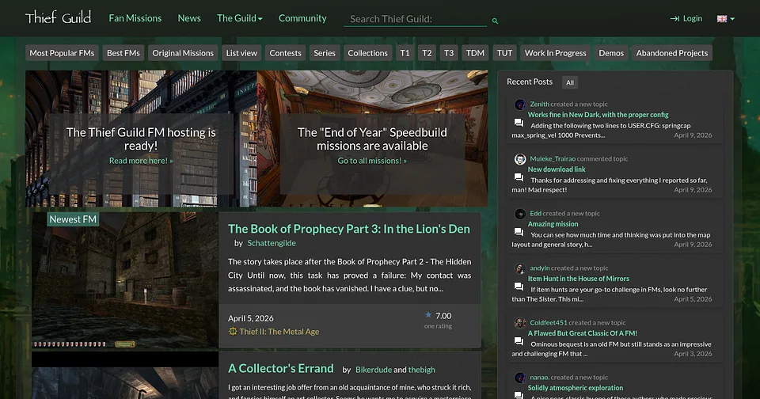Click comment icon beside A Flawed But Great post
760x399 pixels.
(x=519, y=341)
